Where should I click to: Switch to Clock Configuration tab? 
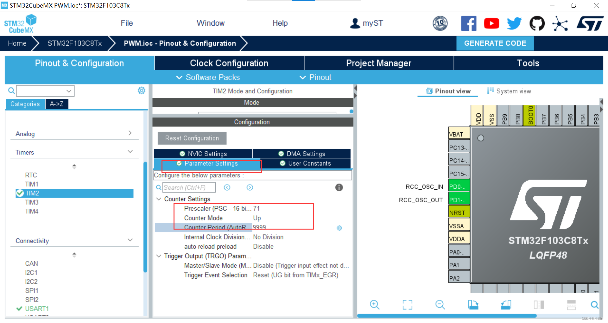click(229, 63)
